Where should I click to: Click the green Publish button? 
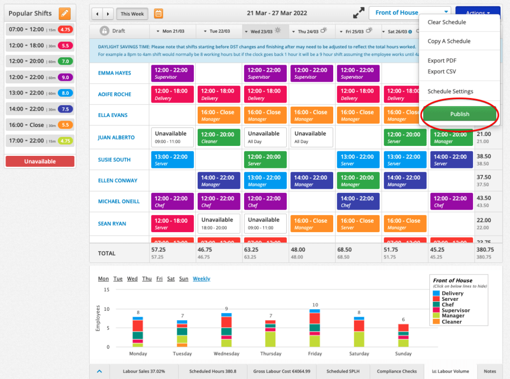[459, 114]
